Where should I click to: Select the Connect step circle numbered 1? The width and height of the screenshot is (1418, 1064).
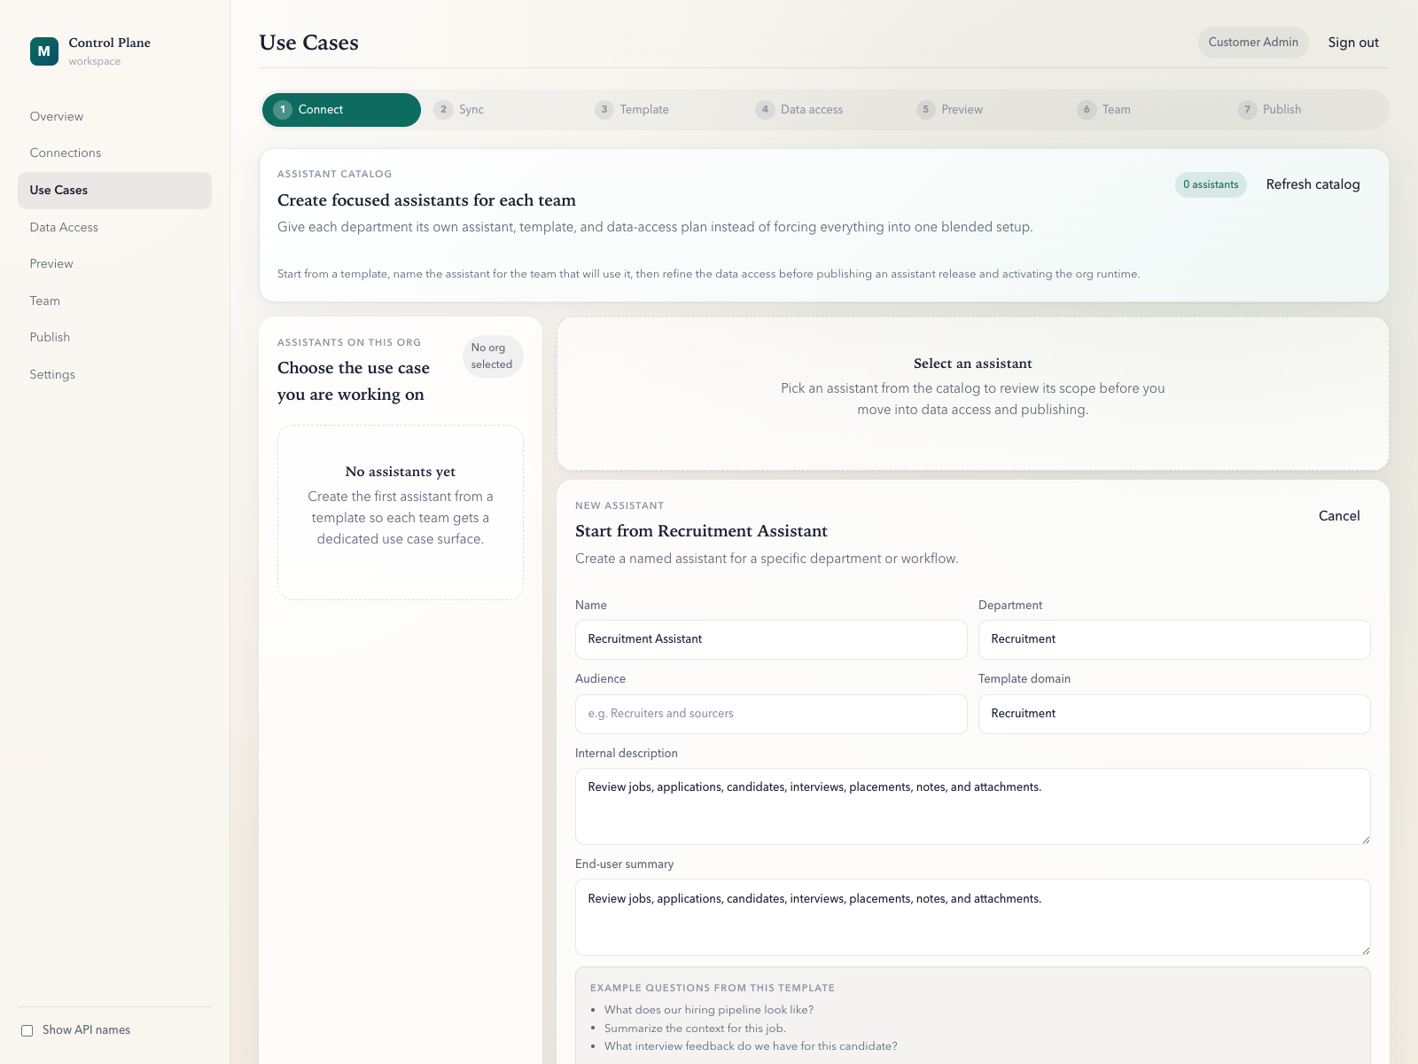pyautogui.click(x=282, y=109)
